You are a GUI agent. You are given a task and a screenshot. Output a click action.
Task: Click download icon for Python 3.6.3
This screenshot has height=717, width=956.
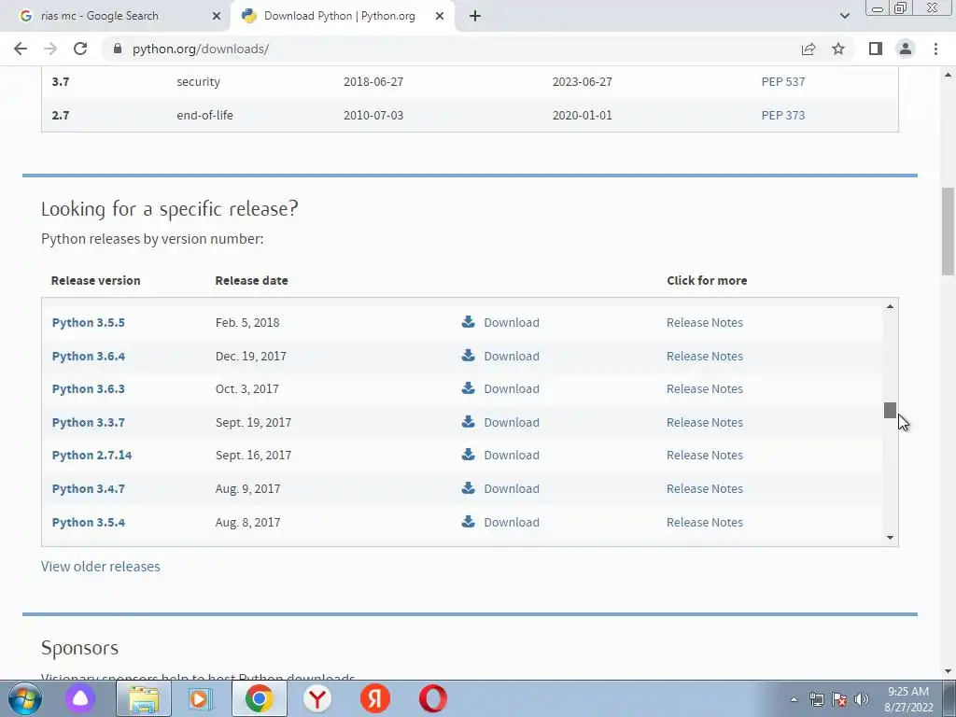[x=469, y=388]
